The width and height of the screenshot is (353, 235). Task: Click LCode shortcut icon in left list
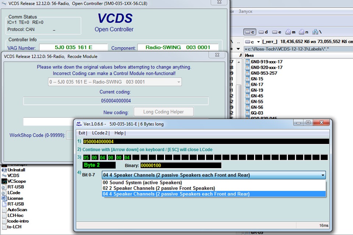tap(4, 193)
